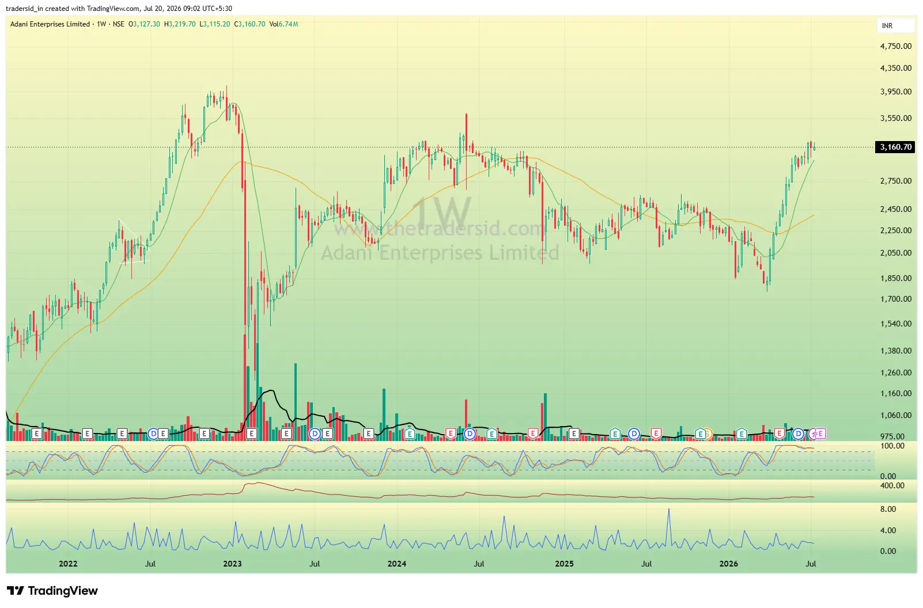This screenshot has width=923, height=608.
Task: Open the earnings E marker beside 2022 dividend
Action: [x=164, y=434]
